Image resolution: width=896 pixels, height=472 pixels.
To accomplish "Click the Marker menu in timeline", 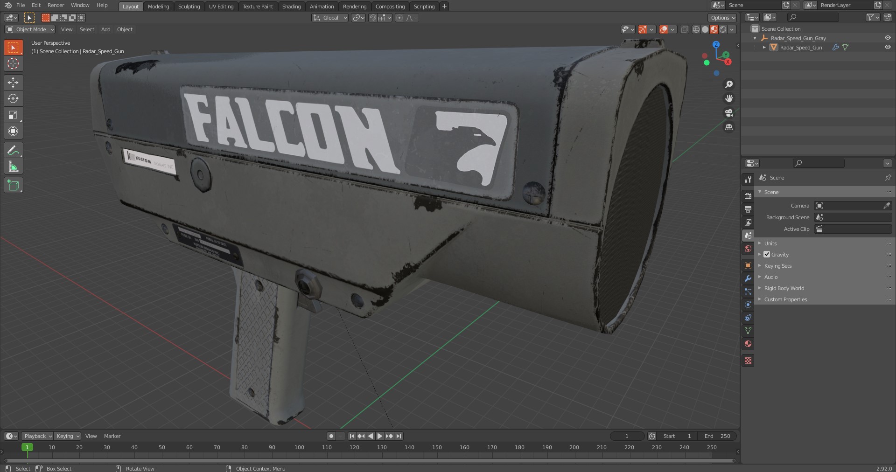I will [x=112, y=436].
